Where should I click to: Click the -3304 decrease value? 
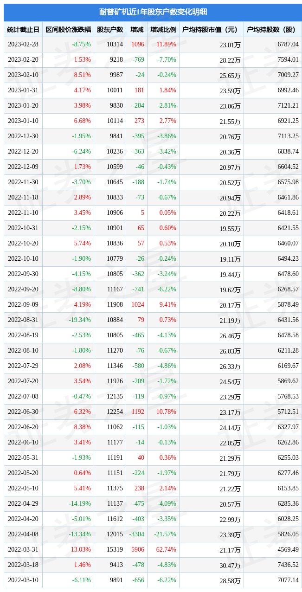pos(136,534)
